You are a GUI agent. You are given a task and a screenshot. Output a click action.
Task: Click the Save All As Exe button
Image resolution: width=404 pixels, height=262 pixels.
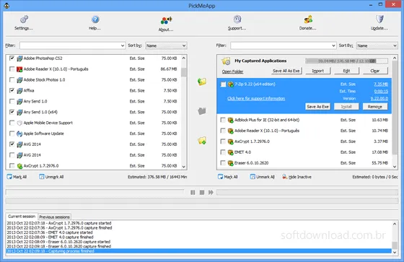[x=286, y=71]
